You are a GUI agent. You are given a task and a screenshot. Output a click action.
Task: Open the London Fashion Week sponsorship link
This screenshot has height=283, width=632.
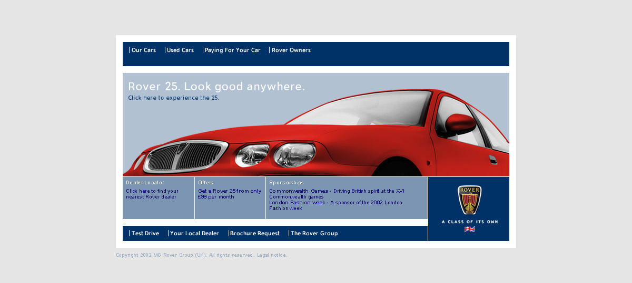pos(335,205)
